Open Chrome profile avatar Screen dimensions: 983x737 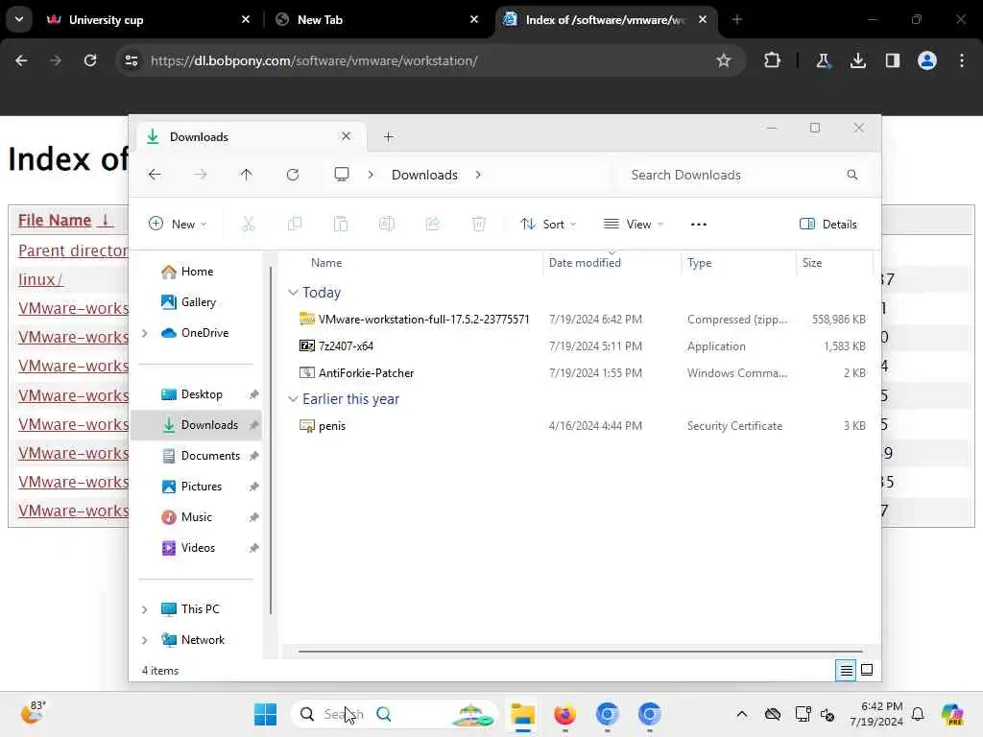tap(927, 60)
